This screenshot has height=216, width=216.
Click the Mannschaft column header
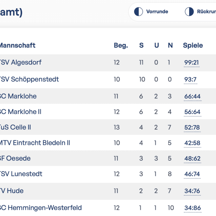(17, 45)
